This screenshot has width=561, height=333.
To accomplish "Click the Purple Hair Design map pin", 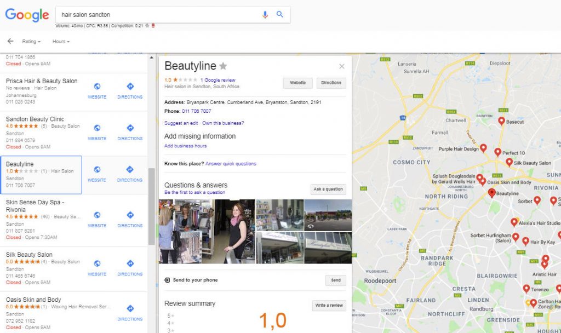I will 483,148.
